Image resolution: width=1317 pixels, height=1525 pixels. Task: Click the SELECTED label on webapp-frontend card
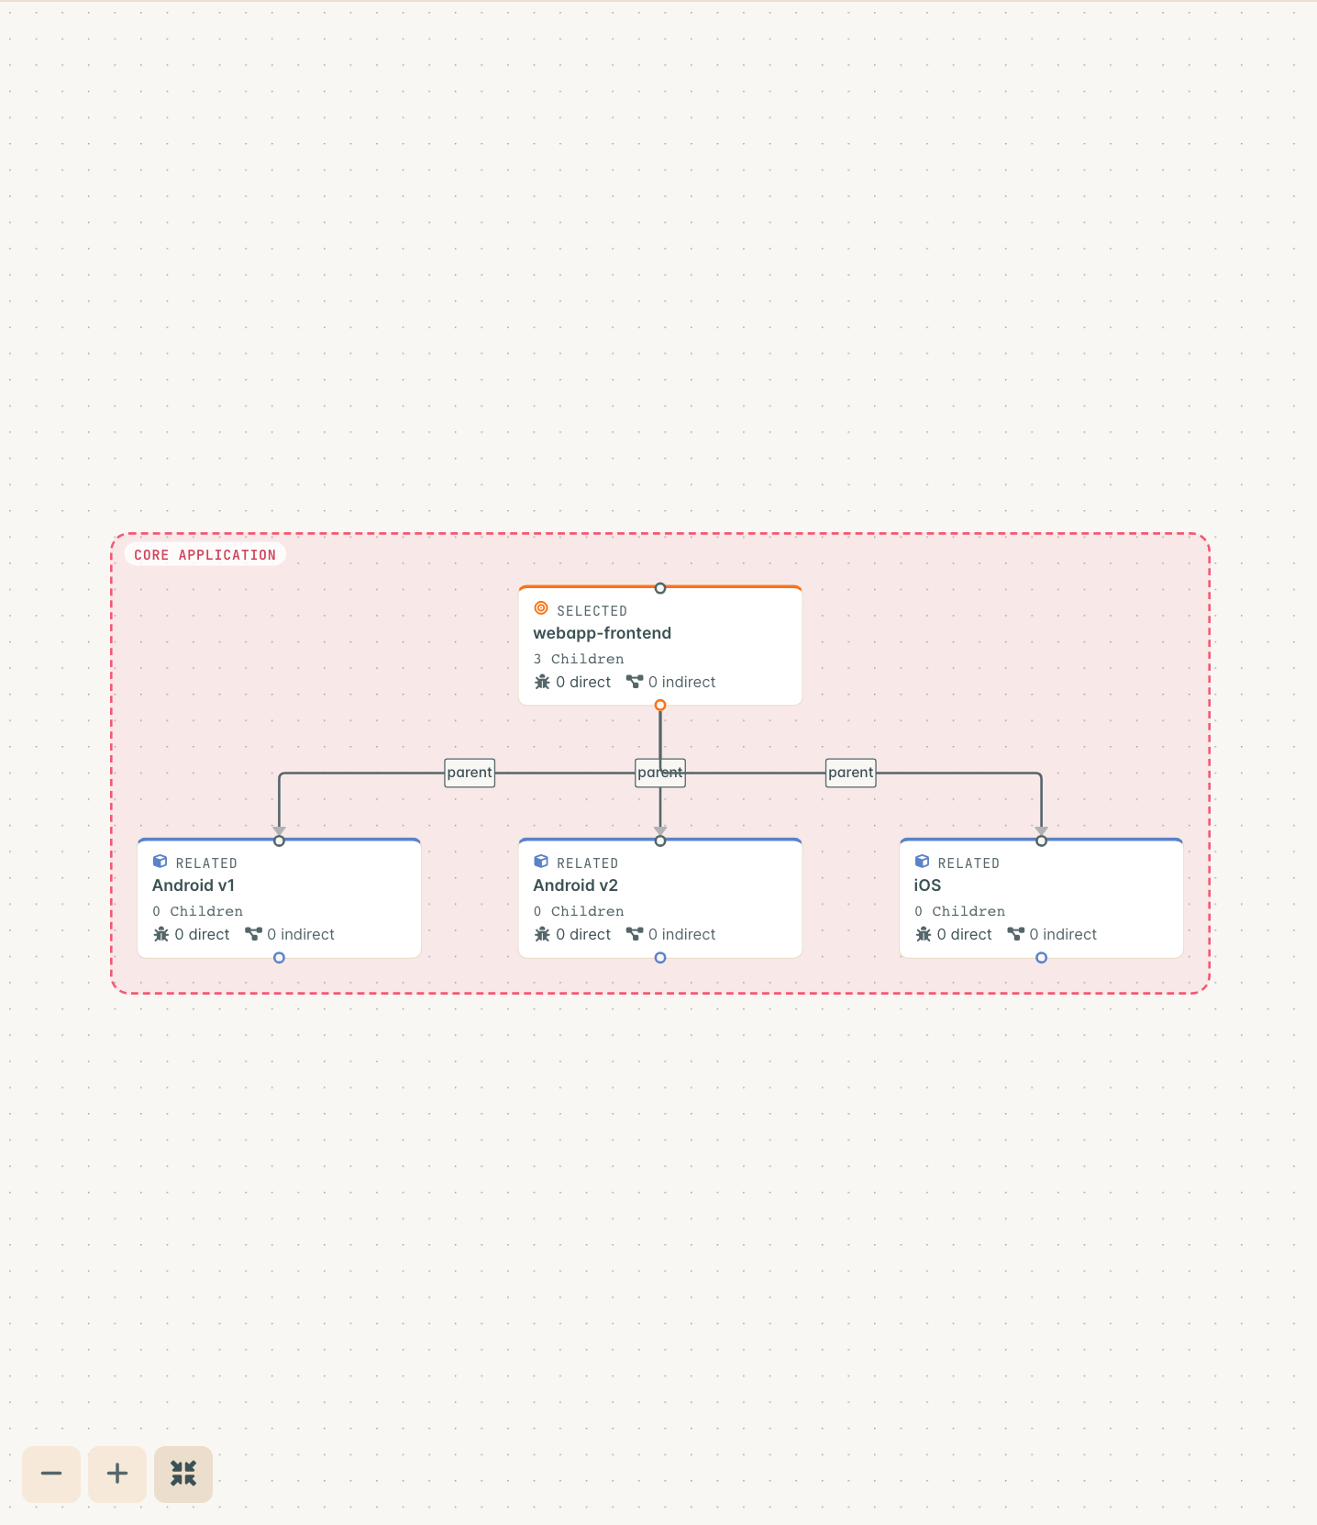(x=592, y=611)
